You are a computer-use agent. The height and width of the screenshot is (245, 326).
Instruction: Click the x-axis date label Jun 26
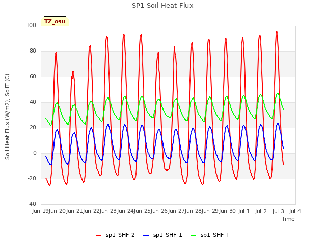[160, 211]
